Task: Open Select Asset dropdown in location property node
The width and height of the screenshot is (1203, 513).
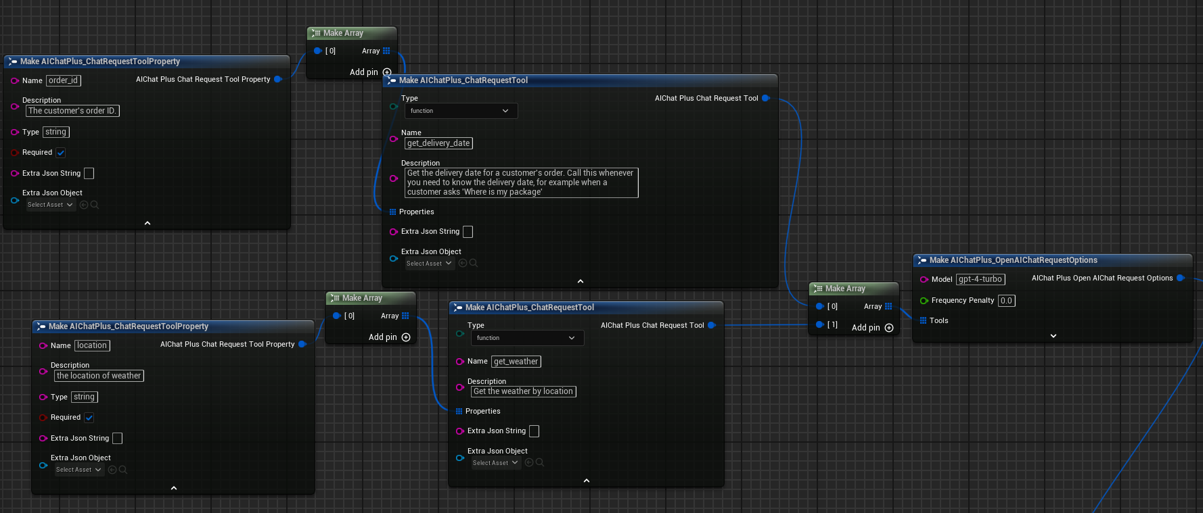Action: pyautogui.click(x=78, y=470)
